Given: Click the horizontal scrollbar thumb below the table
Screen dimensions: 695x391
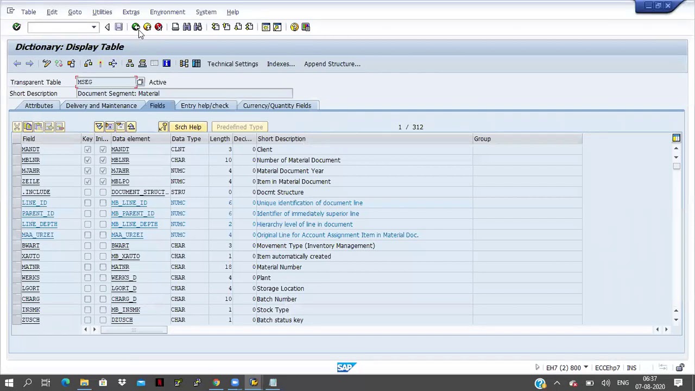Looking at the screenshot, I should coord(134,330).
